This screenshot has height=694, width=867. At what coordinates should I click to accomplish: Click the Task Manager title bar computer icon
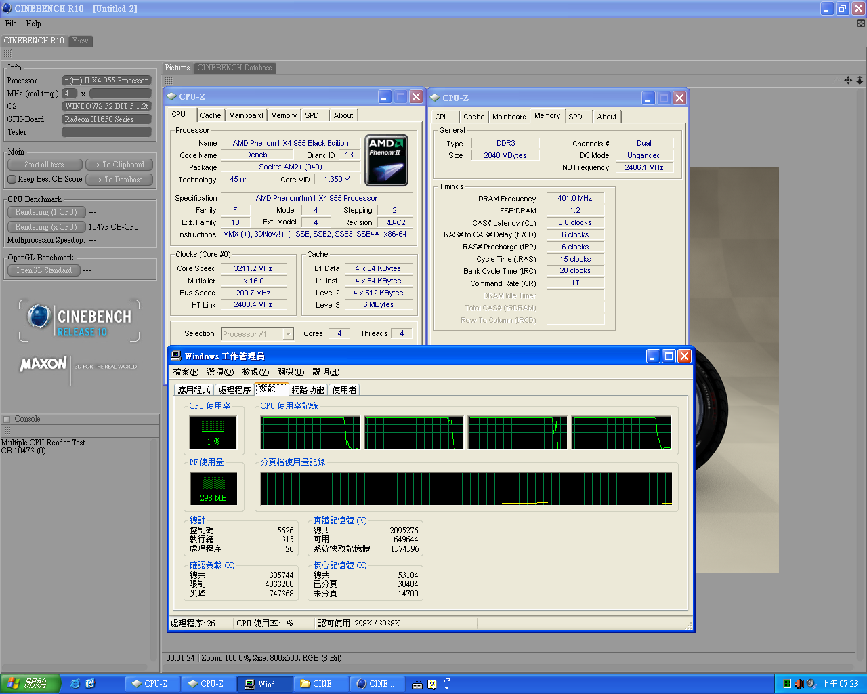pyautogui.click(x=176, y=356)
